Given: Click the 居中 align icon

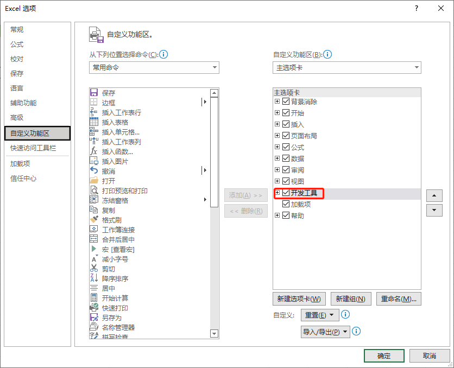Looking at the screenshot, I should (x=94, y=288).
